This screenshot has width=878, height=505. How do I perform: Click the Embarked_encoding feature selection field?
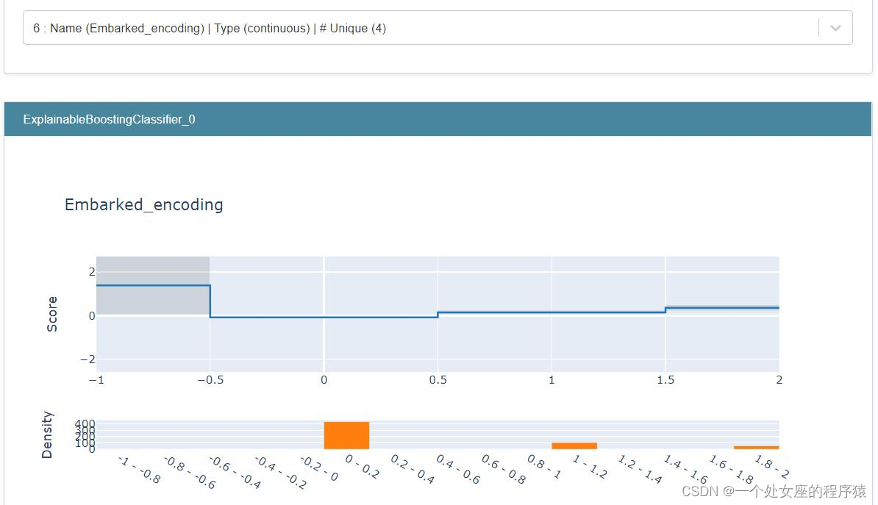click(419, 28)
